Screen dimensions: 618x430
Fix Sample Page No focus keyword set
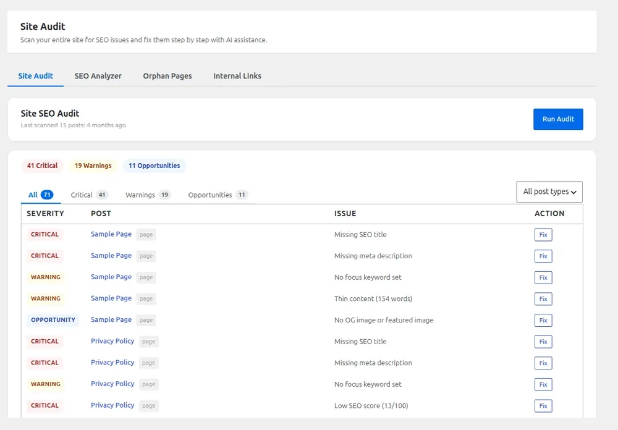[x=543, y=277]
